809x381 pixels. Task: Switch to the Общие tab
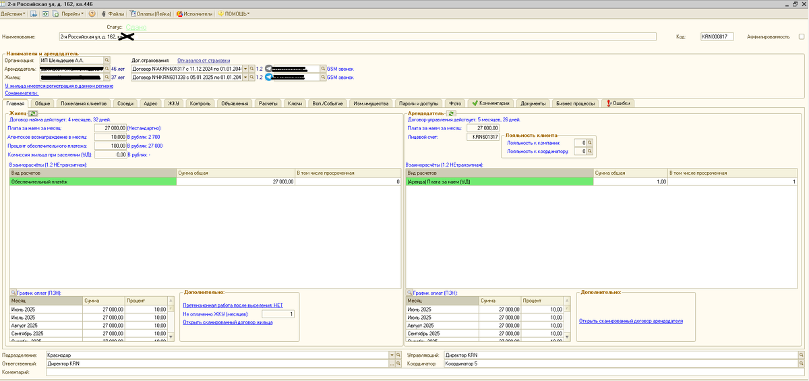(42, 103)
